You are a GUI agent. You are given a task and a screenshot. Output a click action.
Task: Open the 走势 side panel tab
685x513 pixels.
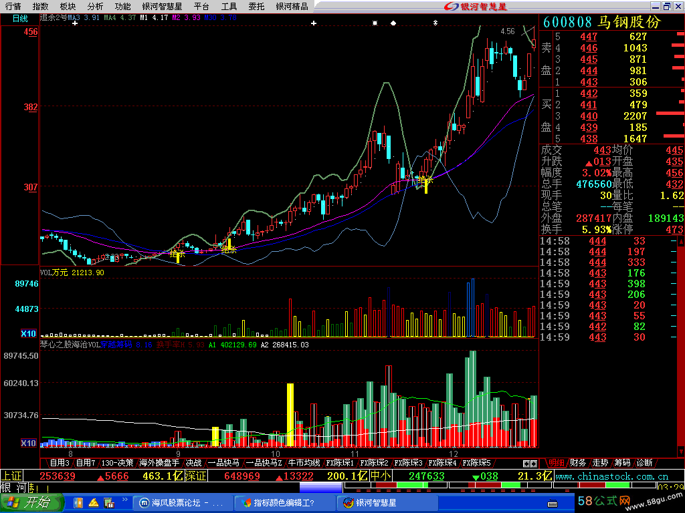[x=600, y=463]
